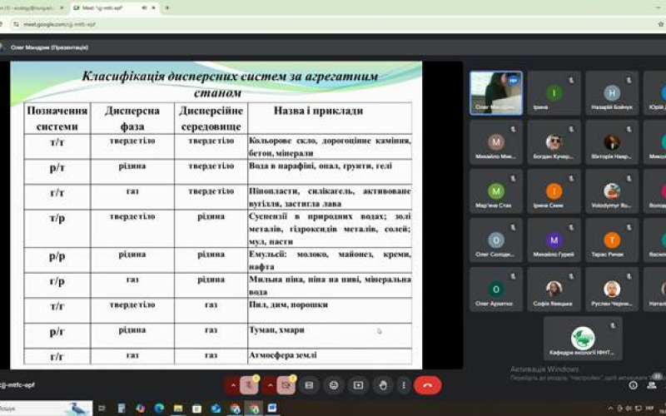Click the table cell Пил, дим, порошки

[x=330, y=310]
